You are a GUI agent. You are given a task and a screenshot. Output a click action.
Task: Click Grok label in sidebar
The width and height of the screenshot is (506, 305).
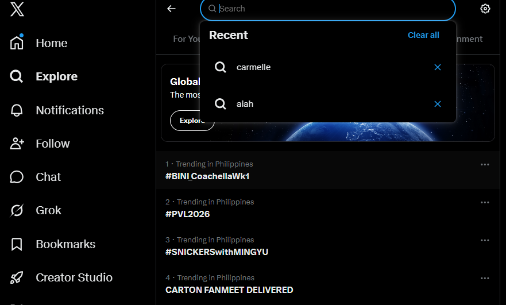tap(48, 210)
